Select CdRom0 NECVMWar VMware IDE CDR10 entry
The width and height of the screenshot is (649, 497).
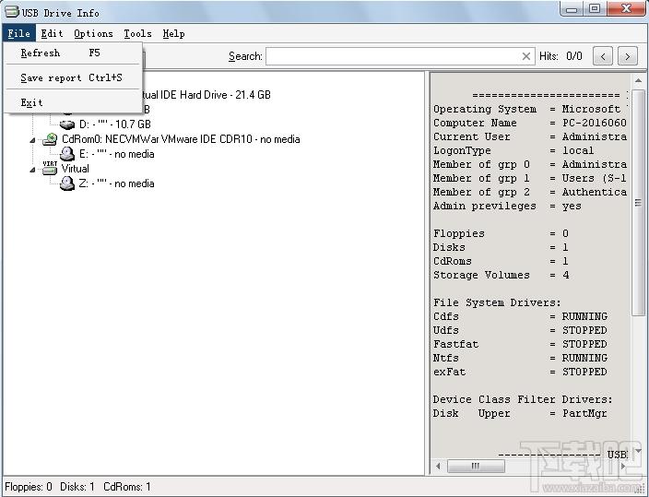click(181, 139)
